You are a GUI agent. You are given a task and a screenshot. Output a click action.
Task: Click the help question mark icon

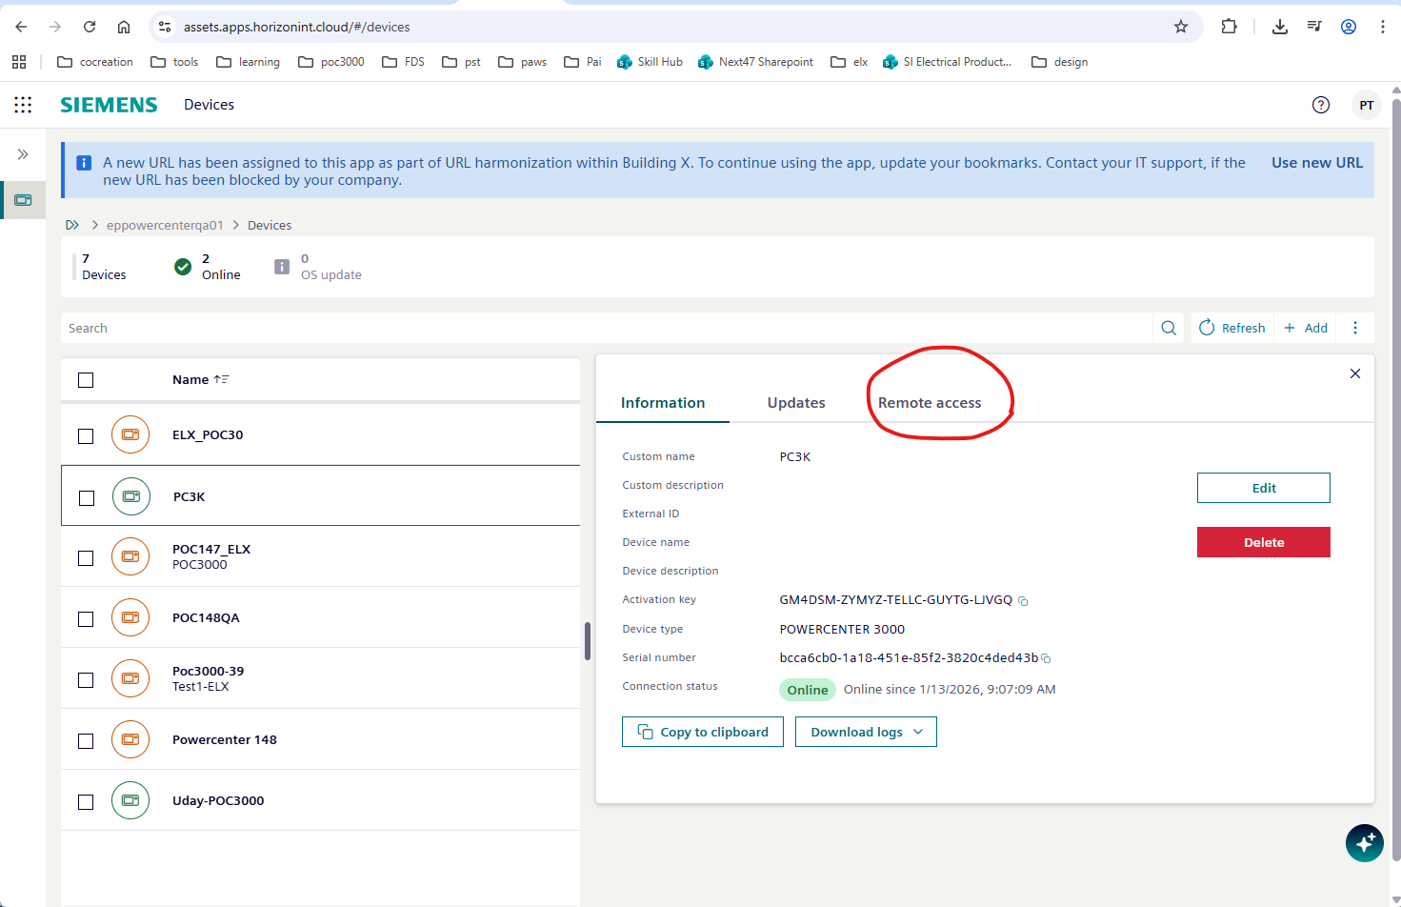[1320, 105]
